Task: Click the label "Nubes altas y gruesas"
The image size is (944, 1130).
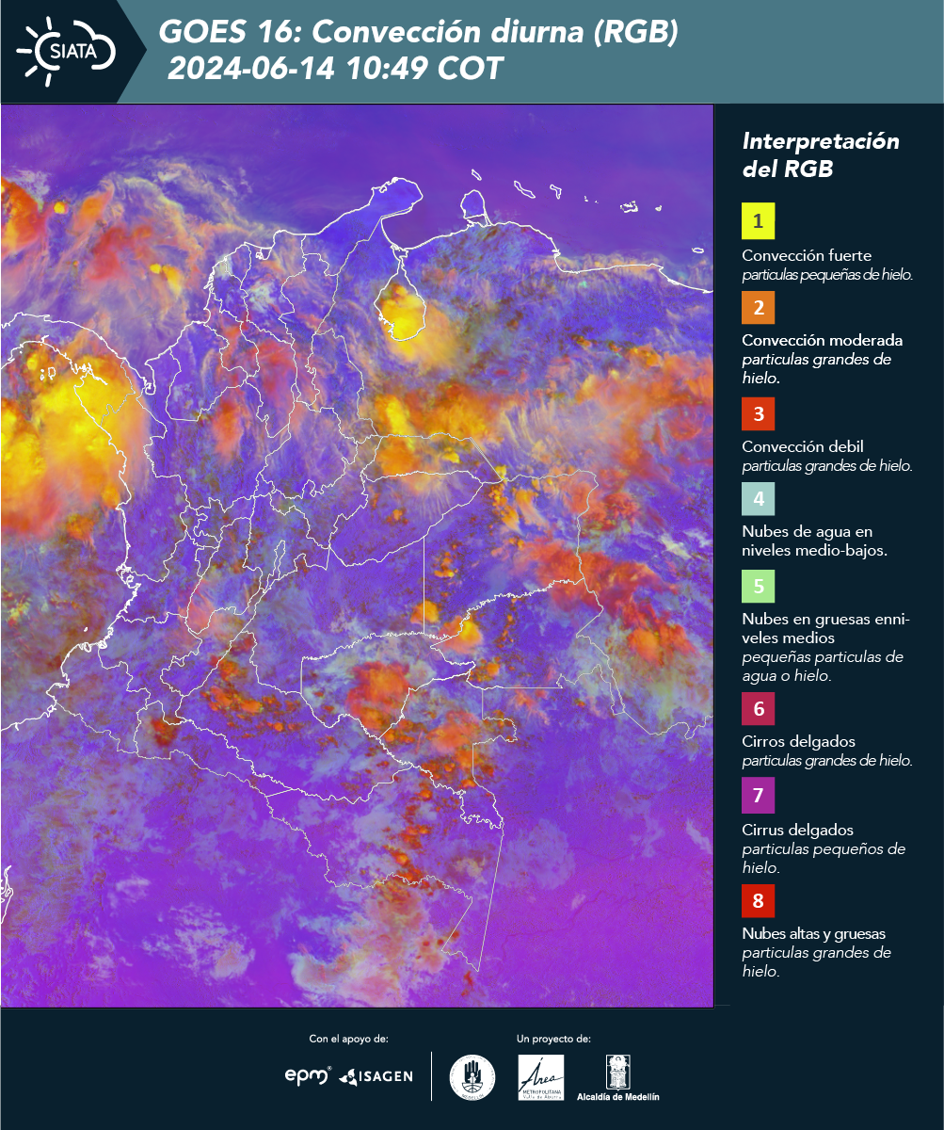Action: tap(814, 934)
